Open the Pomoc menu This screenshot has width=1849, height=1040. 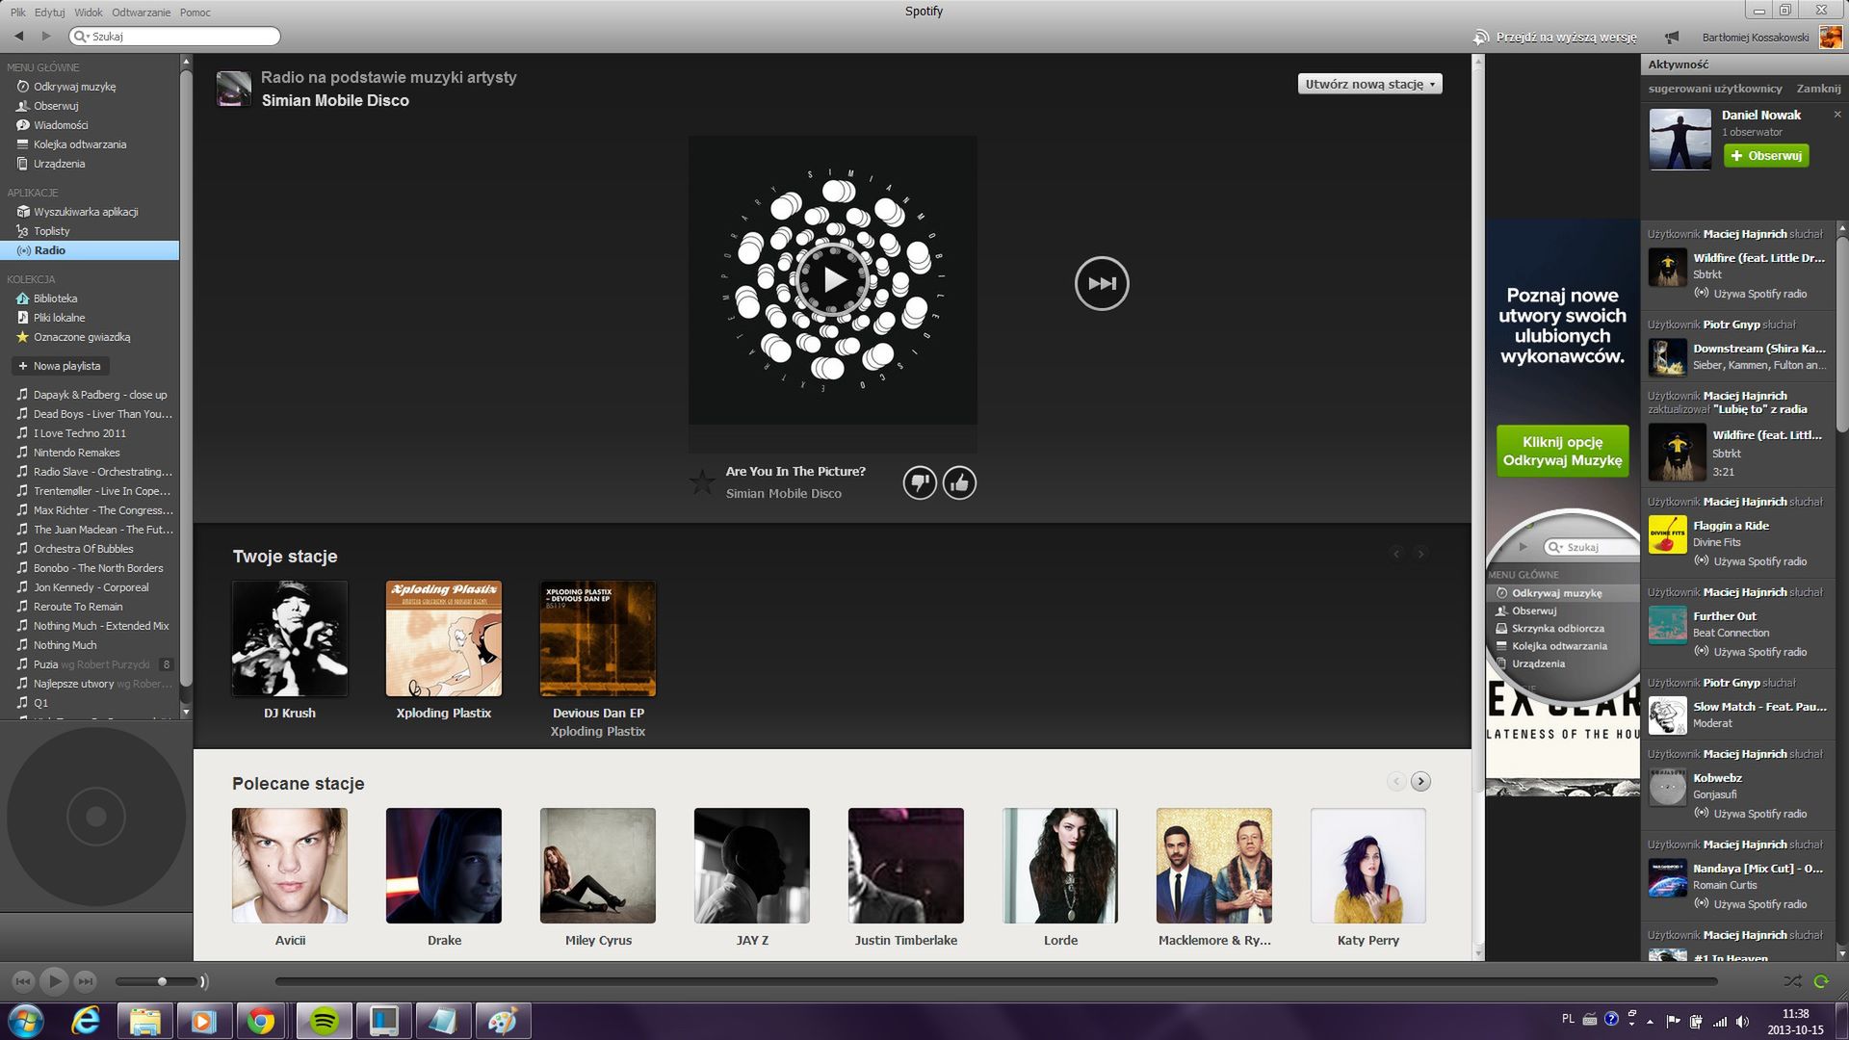click(x=195, y=12)
